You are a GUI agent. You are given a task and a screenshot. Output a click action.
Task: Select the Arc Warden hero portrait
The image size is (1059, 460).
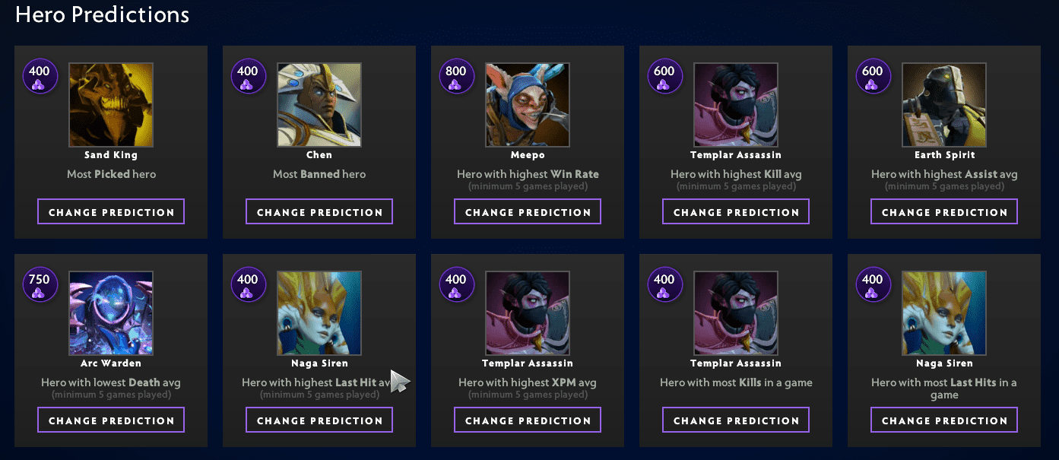pos(111,313)
